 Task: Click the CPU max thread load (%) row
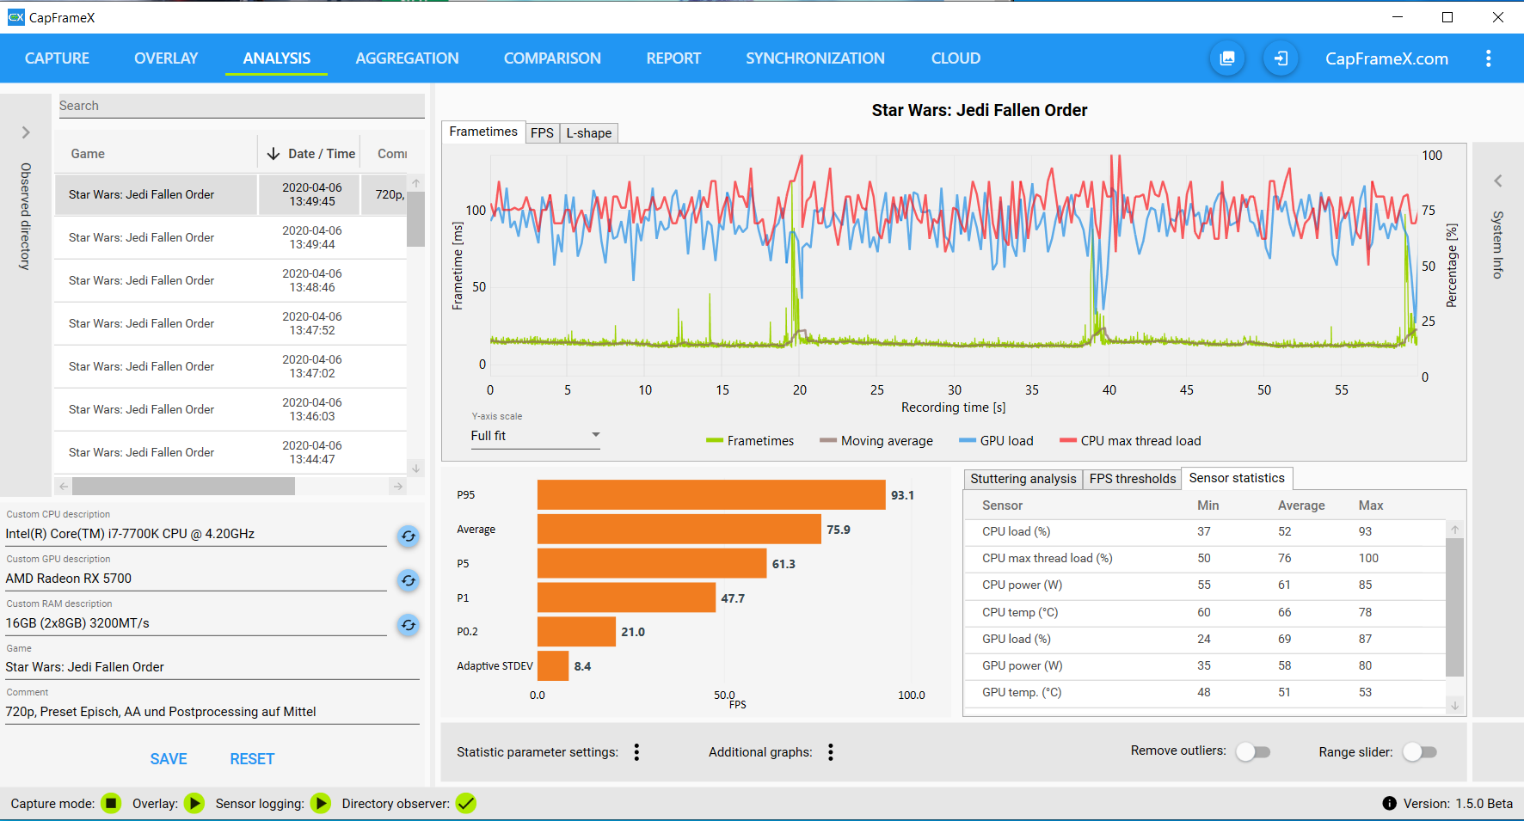[1205, 558]
